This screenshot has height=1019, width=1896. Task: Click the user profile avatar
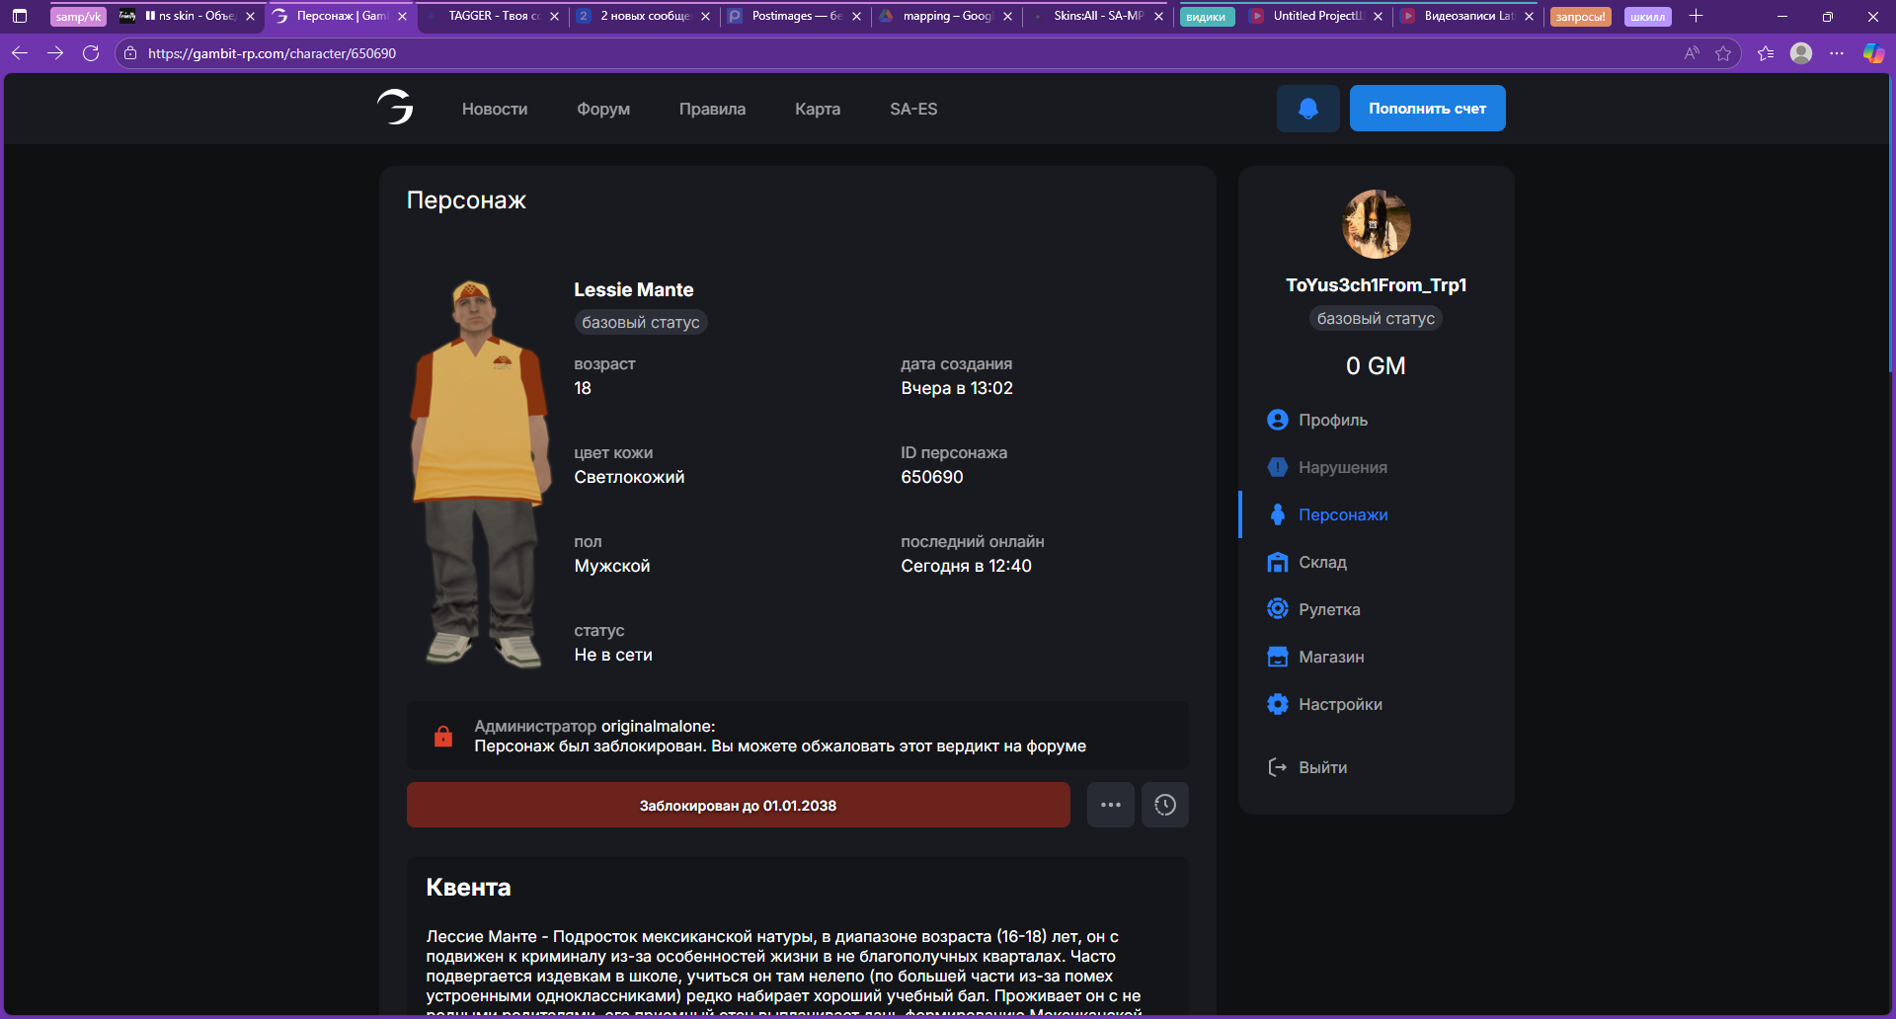coord(1376,224)
